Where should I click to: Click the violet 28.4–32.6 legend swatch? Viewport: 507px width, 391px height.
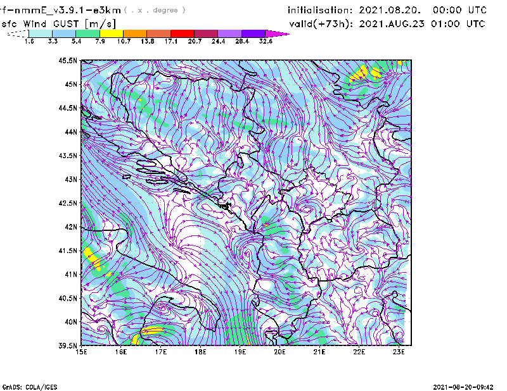(253, 34)
